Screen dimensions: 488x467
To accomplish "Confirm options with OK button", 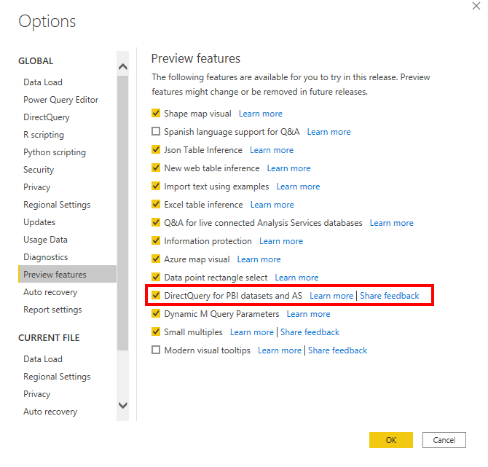I will click(x=391, y=440).
